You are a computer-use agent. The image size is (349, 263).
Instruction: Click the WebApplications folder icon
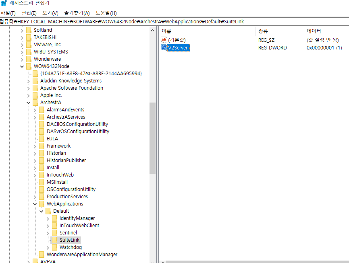(x=42, y=204)
